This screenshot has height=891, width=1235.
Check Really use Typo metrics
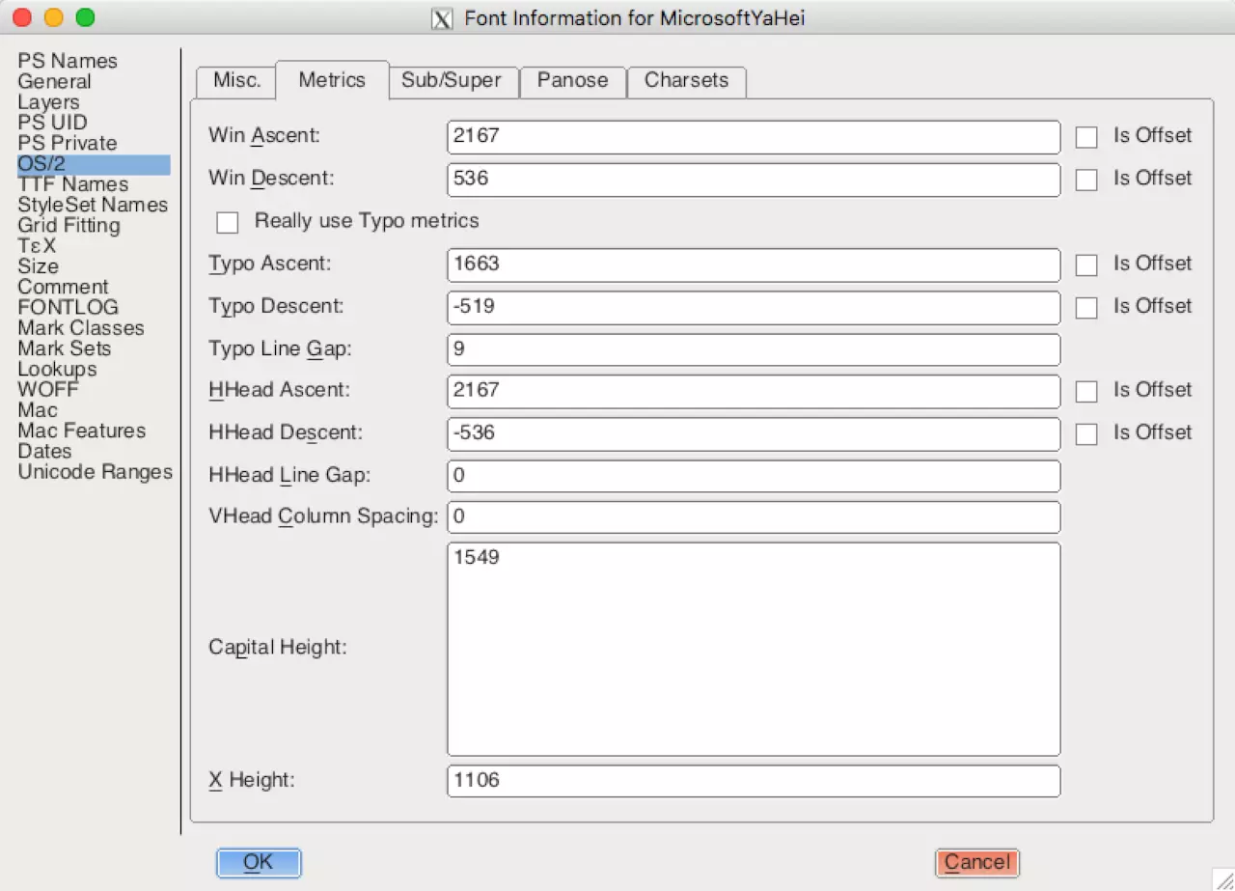point(228,222)
